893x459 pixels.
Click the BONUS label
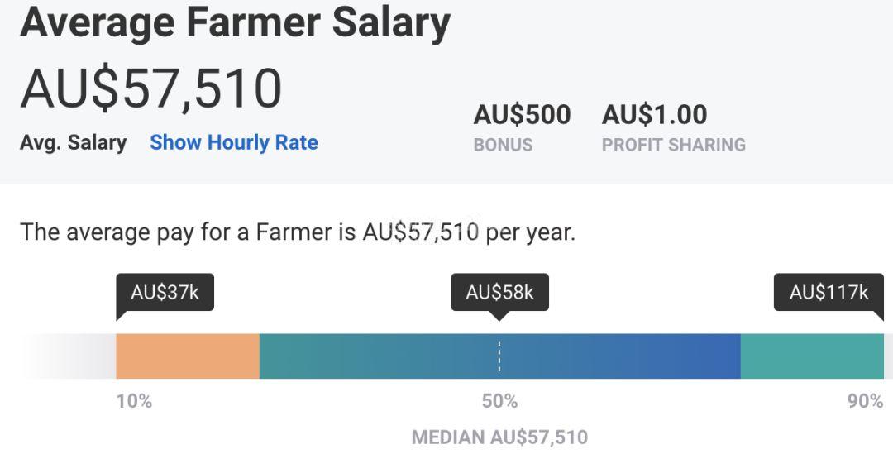503,146
